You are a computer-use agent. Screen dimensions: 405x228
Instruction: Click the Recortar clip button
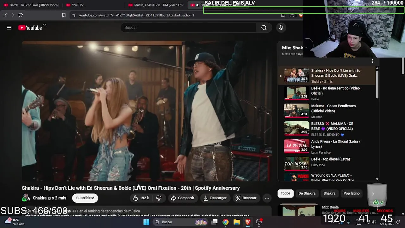click(246, 198)
